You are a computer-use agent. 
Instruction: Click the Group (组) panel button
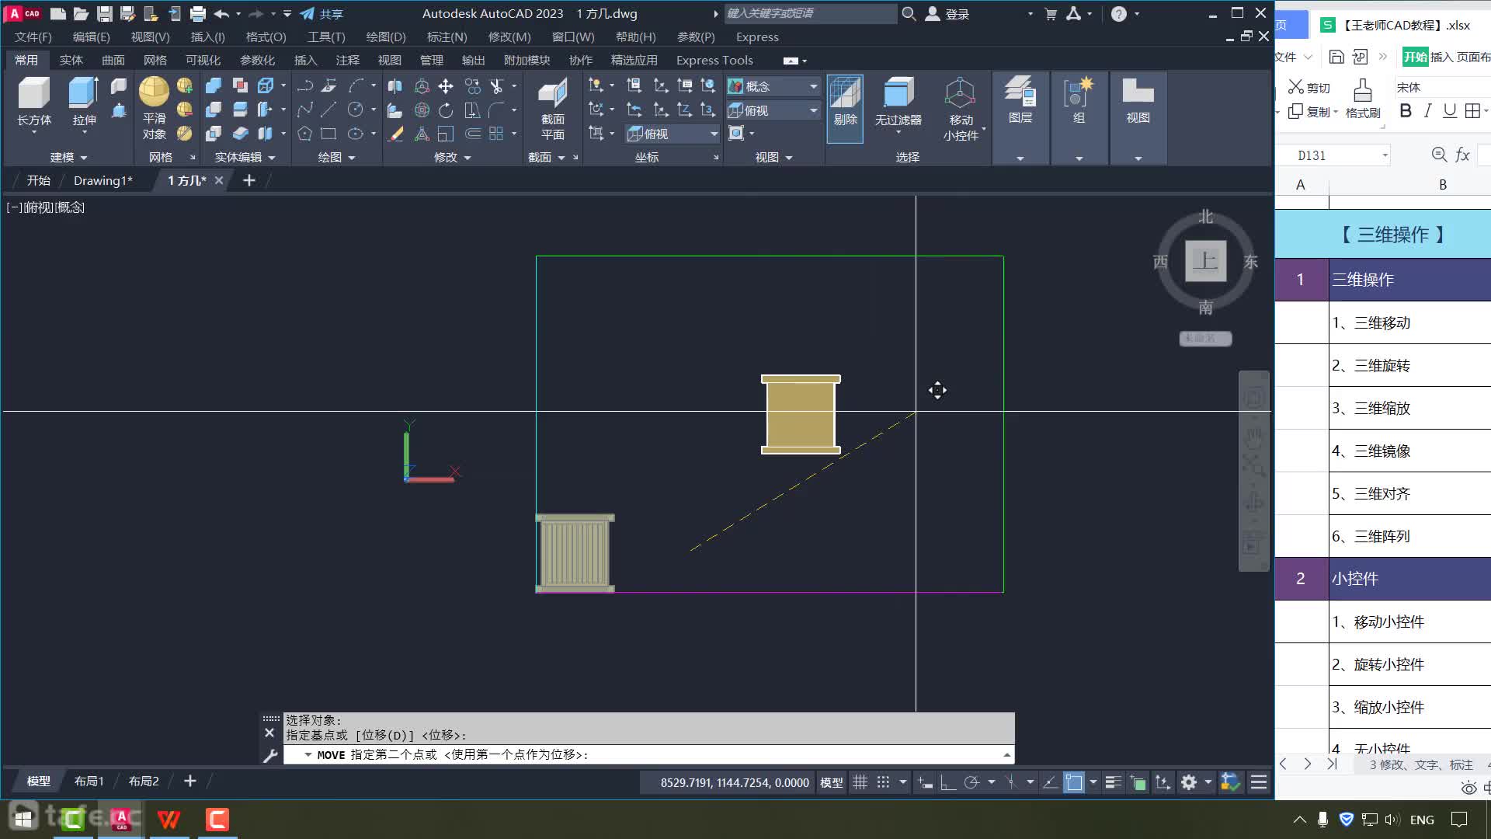(1079, 101)
